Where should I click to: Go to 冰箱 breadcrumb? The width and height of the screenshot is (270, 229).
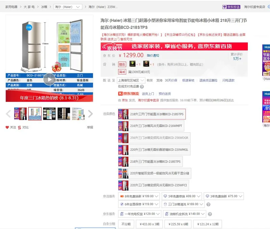coord(44,7)
